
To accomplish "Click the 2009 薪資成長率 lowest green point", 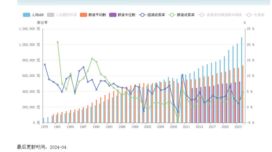I will [178, 121].
